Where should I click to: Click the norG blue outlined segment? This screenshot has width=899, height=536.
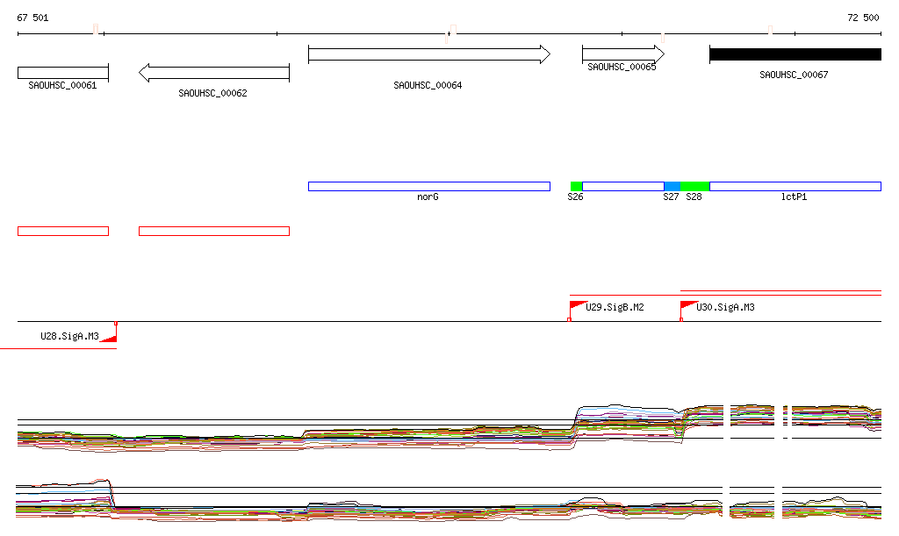pyautogui.click(x=428, y=186)
